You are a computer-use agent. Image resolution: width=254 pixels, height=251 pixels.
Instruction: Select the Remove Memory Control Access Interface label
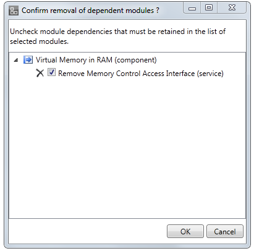coord(141,74)
